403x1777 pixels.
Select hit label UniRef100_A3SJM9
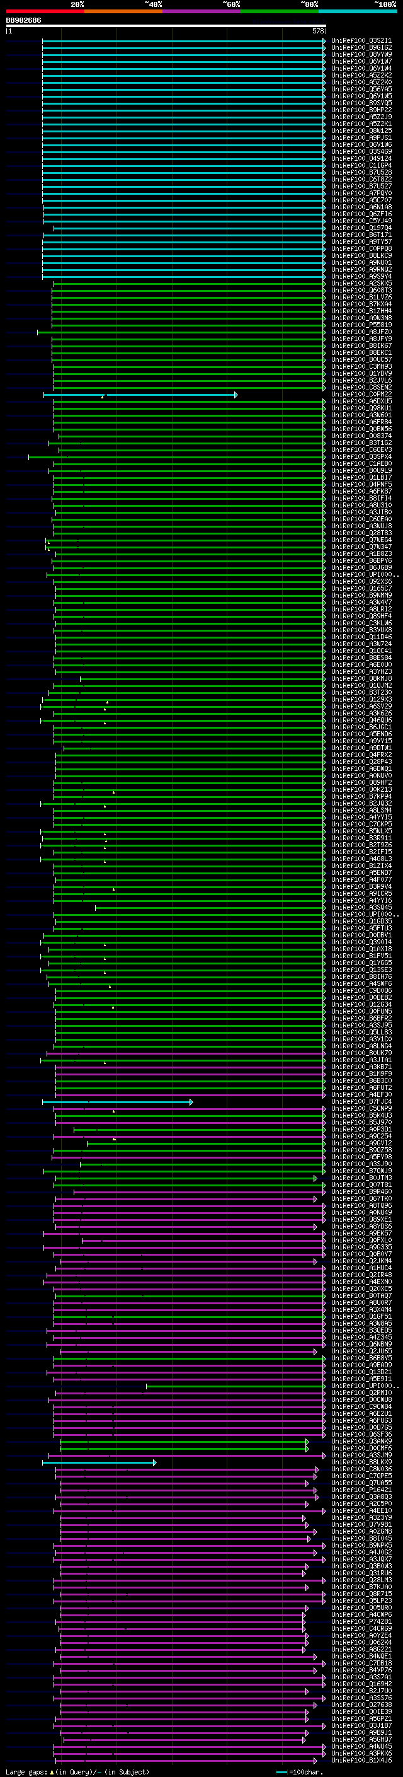click(x=361, y=1456)
